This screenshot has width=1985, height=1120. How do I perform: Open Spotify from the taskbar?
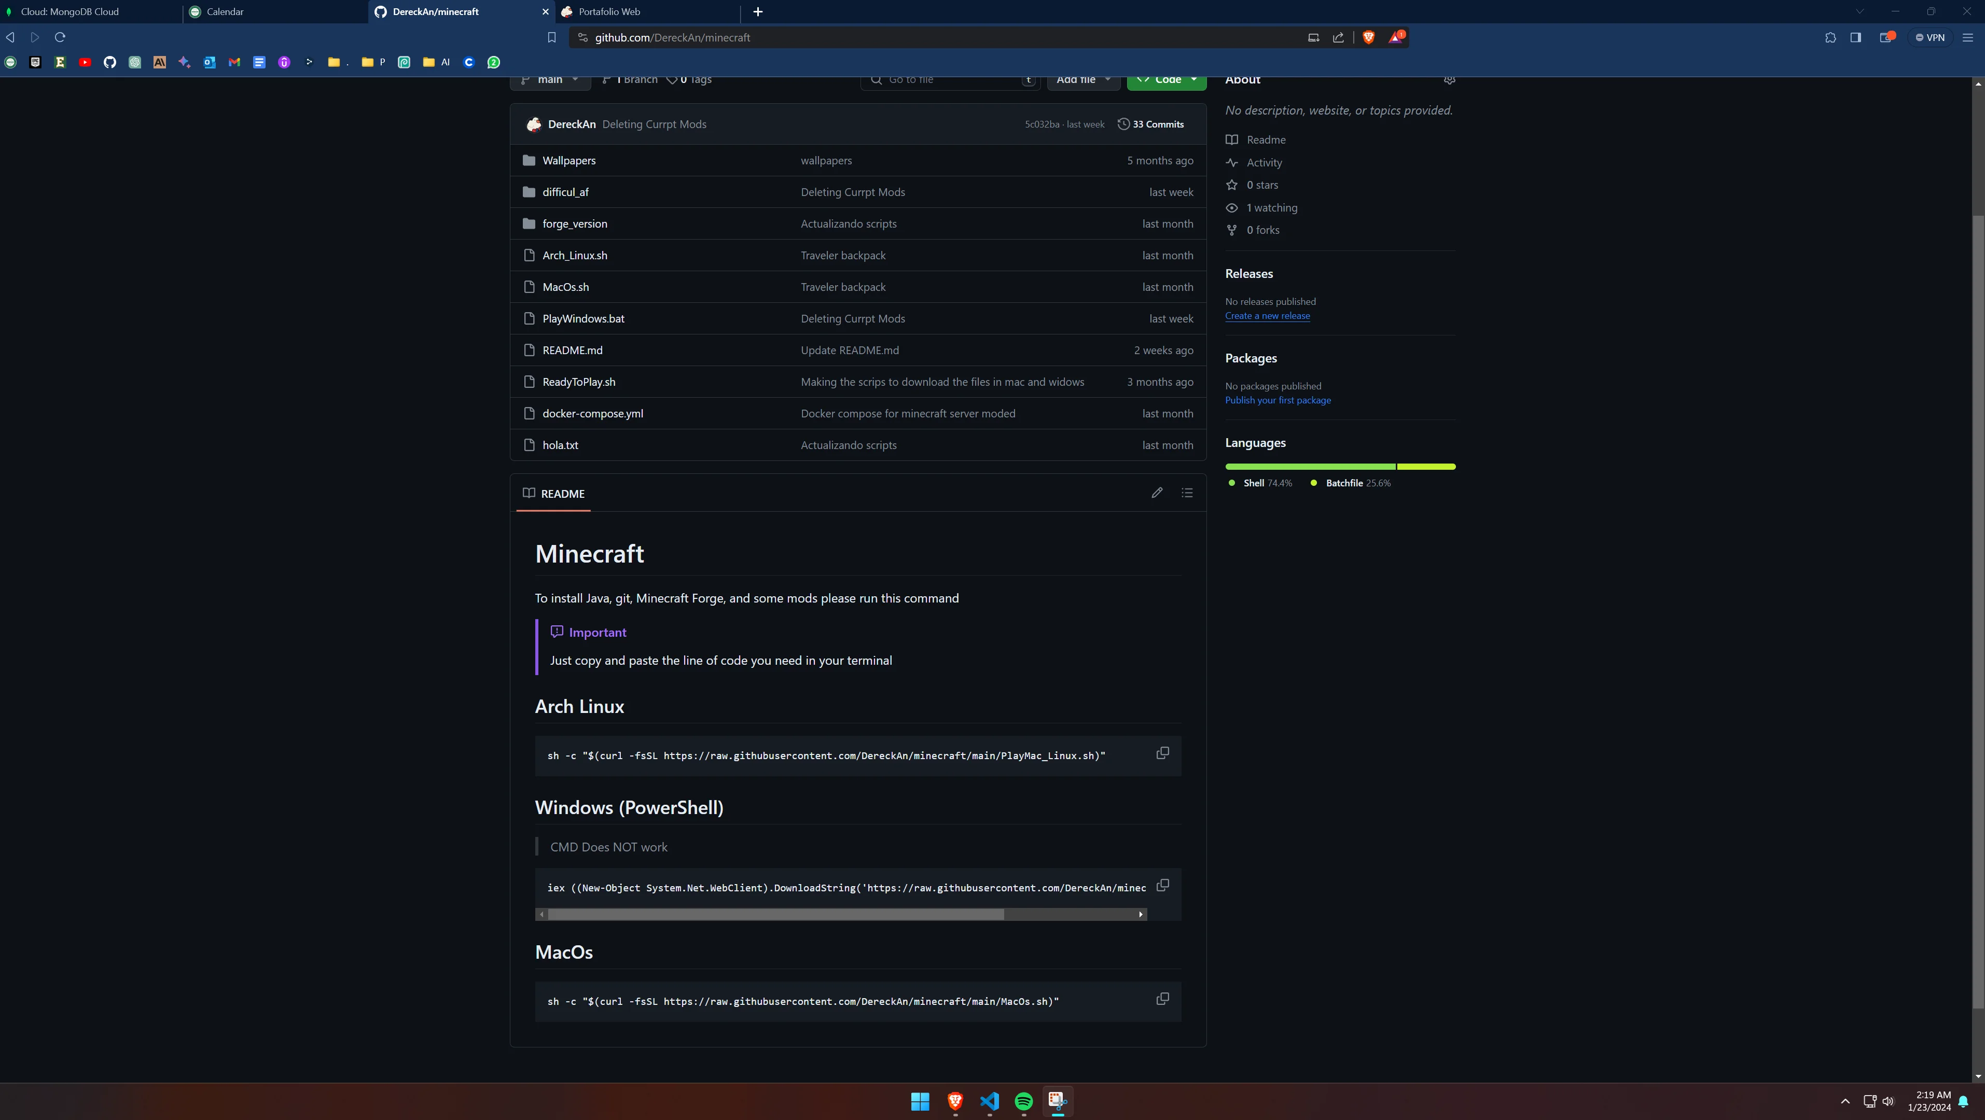(x=1023, y=1101)
